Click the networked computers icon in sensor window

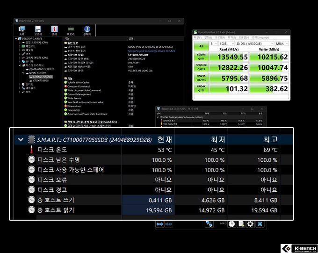(209, 224)
